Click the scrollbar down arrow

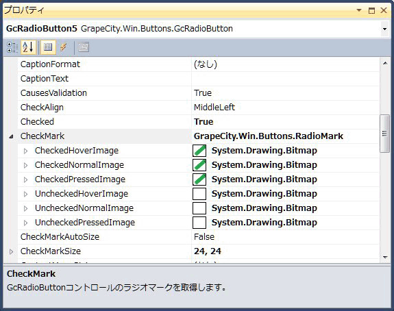click(x=385, y=257)
